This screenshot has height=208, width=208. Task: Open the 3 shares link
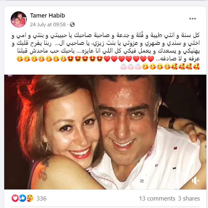189,198
